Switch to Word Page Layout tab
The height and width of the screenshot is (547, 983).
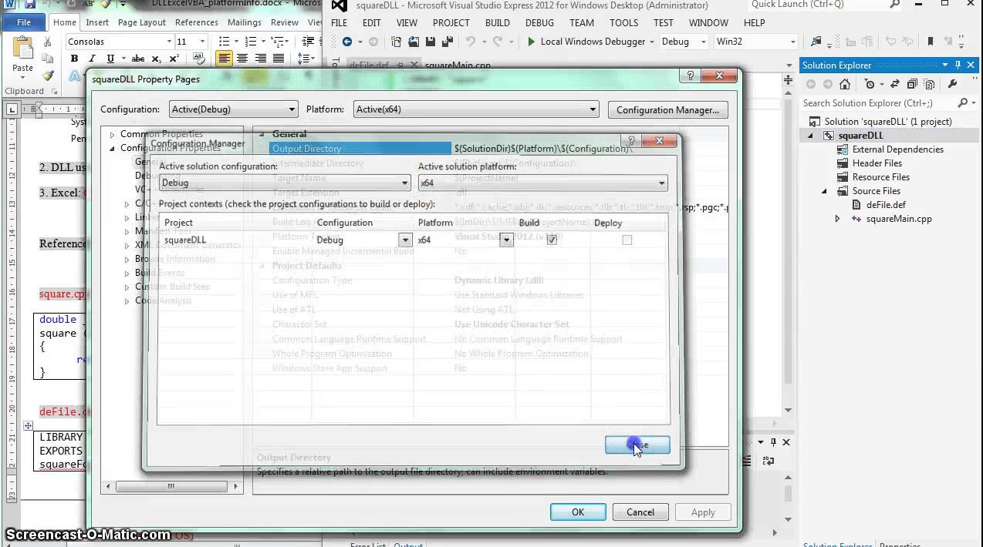pyautogui.click(x=142, y=22)
